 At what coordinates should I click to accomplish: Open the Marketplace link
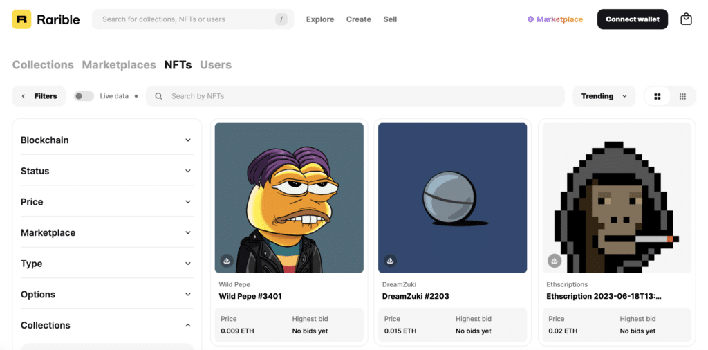click(555, 19)
